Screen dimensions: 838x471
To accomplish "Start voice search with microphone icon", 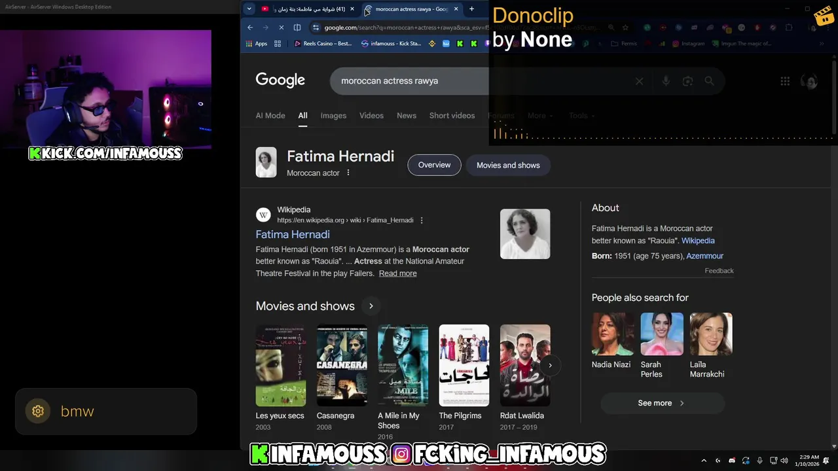I will [x=666, y=81].
